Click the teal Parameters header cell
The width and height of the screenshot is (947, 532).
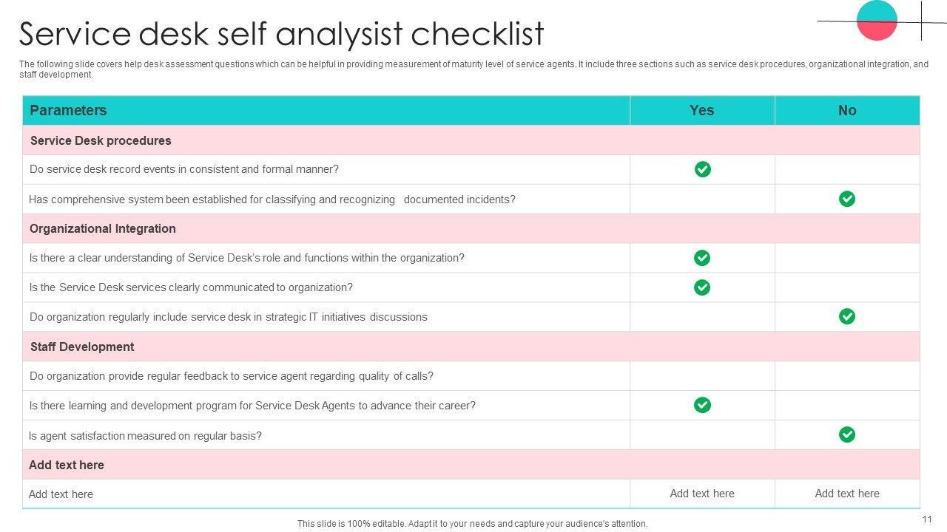326,110
